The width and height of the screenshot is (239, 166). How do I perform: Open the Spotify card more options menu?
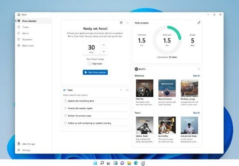click(x=199, y=69)
